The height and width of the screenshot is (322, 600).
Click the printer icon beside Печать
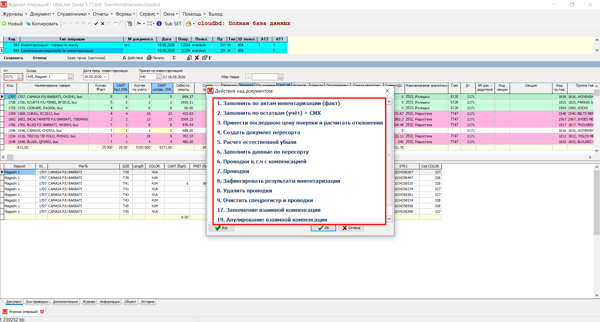click(x=149, y=58)
